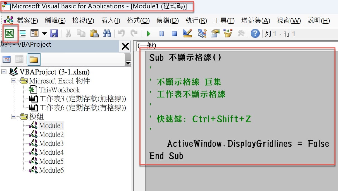Open the 格式(O) menu

[138, 21]
